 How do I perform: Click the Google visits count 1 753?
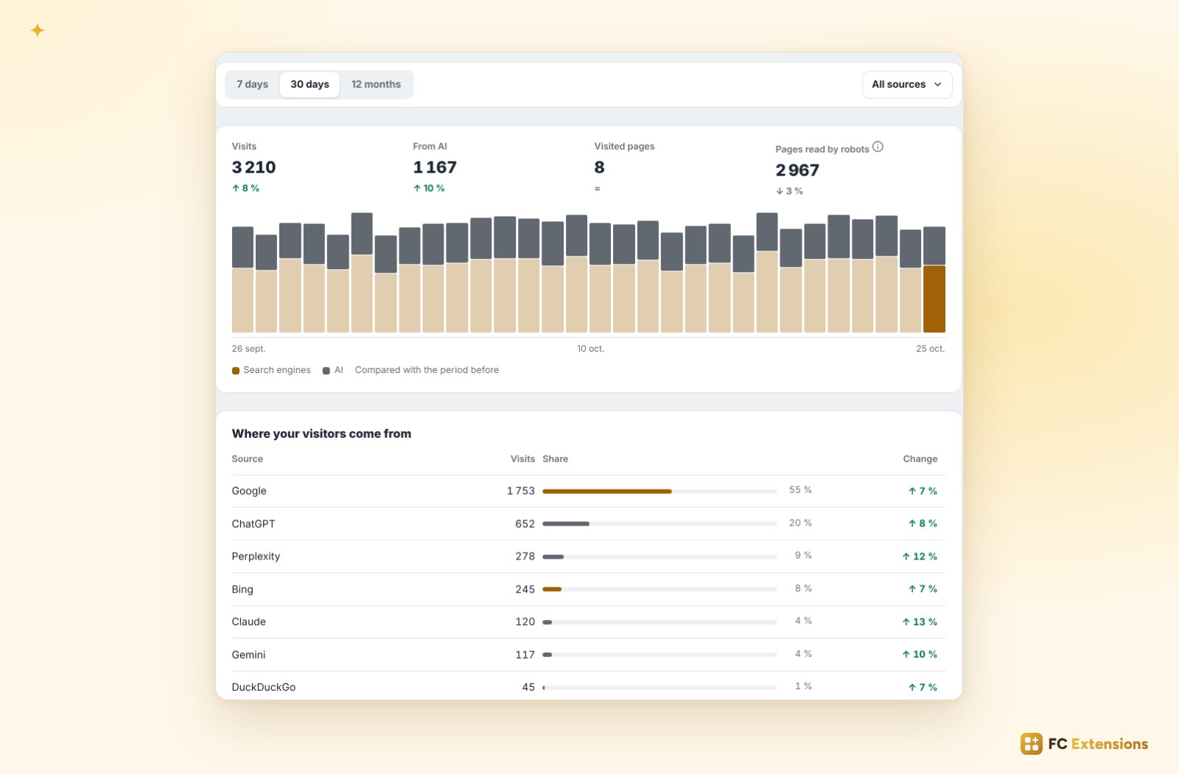click(521, 491)
